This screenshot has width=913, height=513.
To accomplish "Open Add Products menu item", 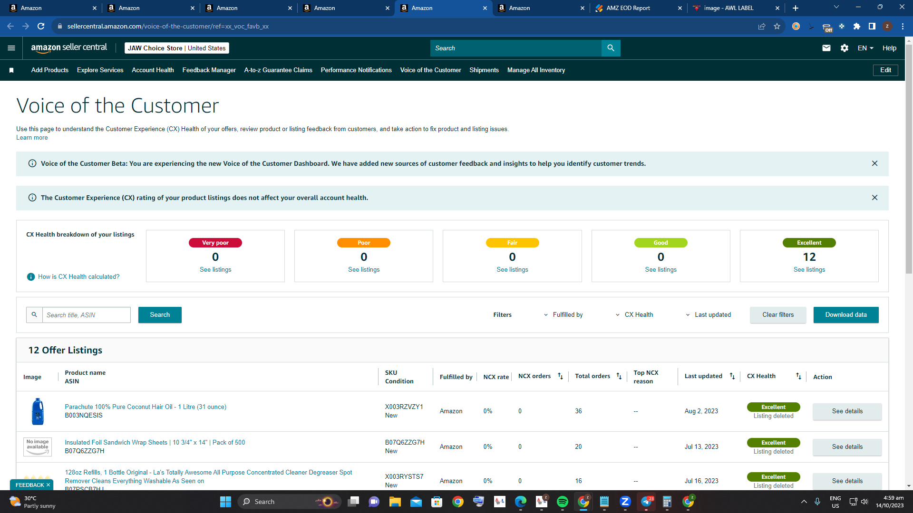I will tap(50, 70).
